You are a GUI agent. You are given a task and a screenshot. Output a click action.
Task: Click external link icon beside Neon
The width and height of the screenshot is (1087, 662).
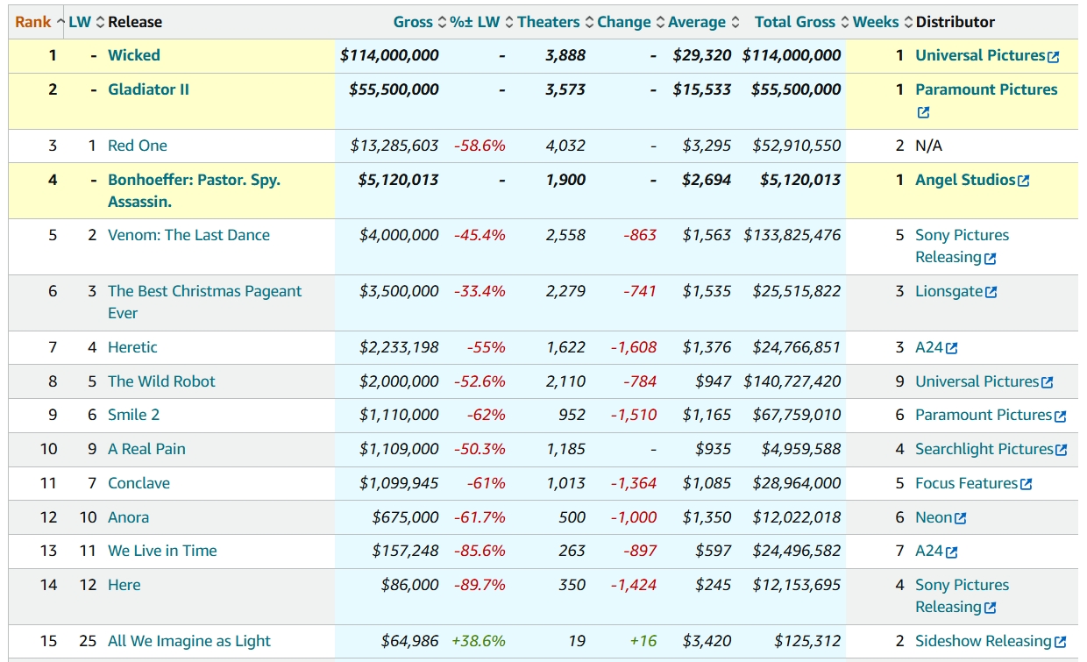[961, 519]
